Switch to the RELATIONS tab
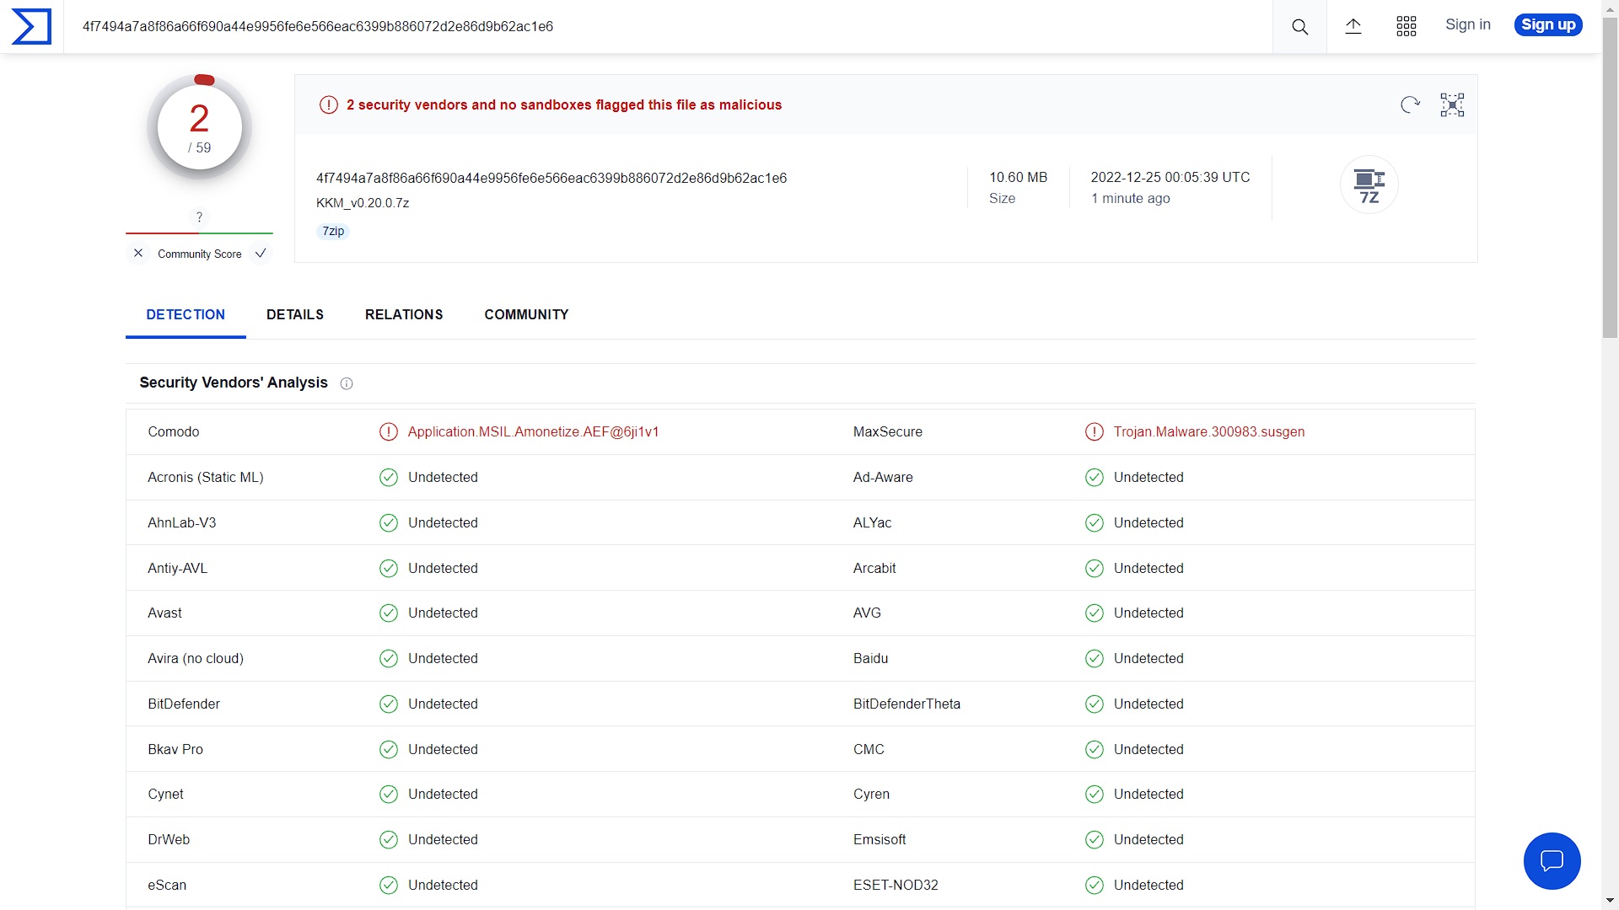Screen dimensions: 1619x910 point(404,314)
